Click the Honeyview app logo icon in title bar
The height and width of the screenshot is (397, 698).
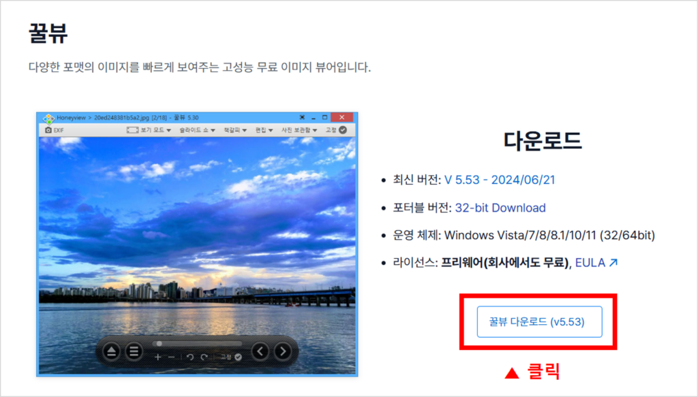point(48,118)
